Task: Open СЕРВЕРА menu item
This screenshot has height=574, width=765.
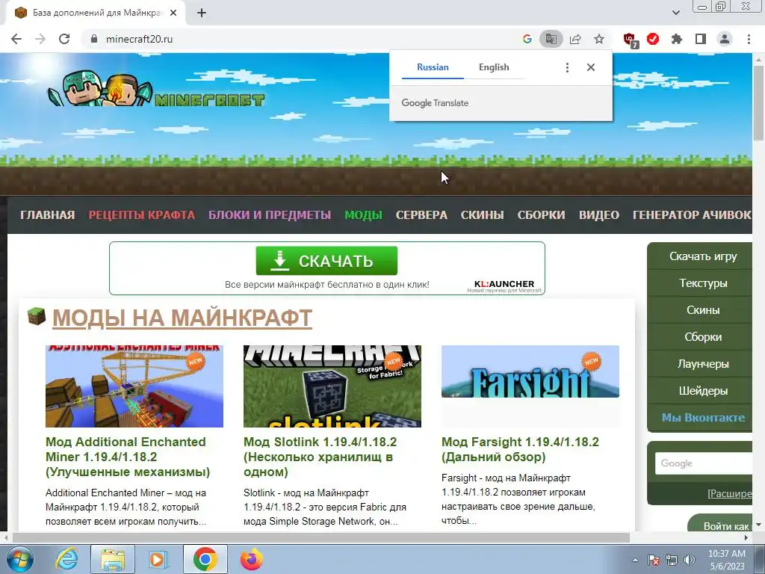Action: tap(421, 215)
